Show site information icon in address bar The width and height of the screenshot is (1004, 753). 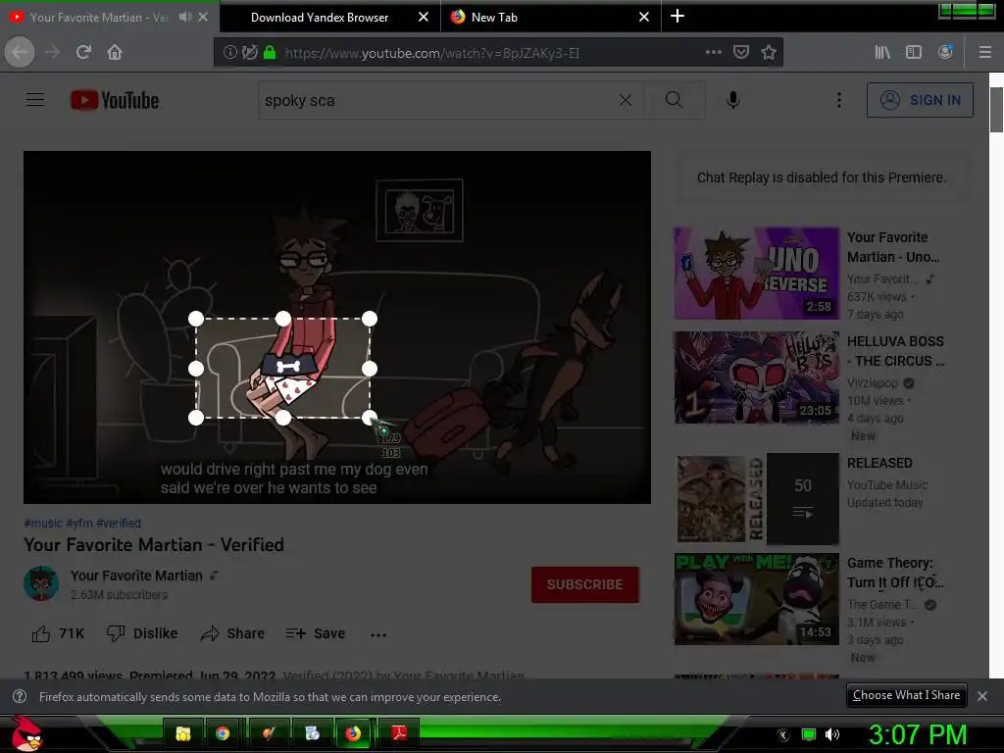[x=229, y=53]
